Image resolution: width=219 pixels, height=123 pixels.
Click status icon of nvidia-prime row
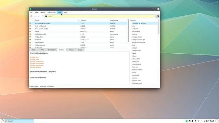click(30, 42)
